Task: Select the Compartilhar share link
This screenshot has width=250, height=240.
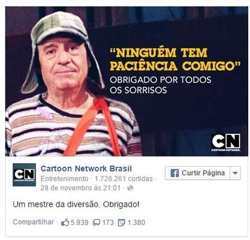Action: click(x=33, y=222)
